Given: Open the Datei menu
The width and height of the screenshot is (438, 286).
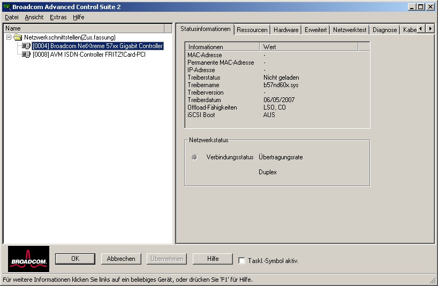Looking at the screenshot, I should click(12, 17).
